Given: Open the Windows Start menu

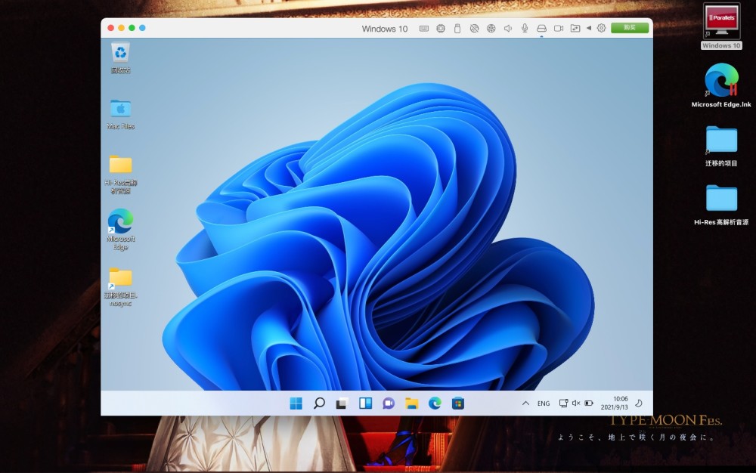Looking at the screenshot, I should coord(296,403).
